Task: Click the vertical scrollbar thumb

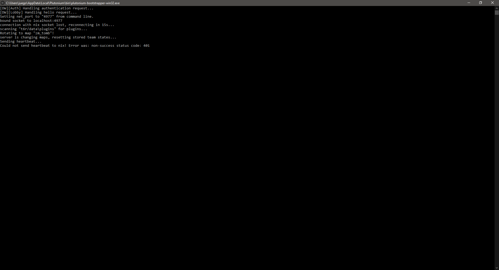Action: tap(497, 13)
